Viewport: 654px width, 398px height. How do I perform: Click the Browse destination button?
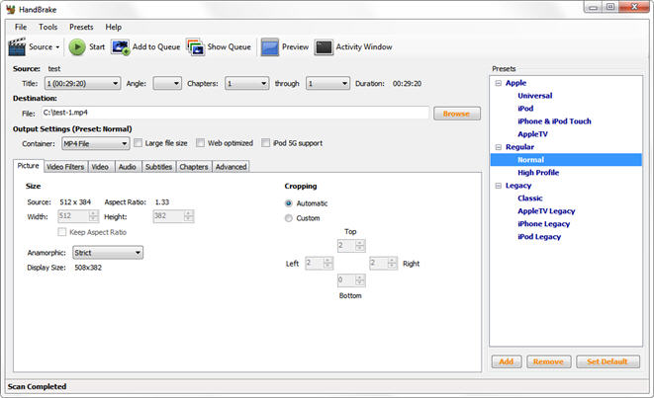click(456, 114)
